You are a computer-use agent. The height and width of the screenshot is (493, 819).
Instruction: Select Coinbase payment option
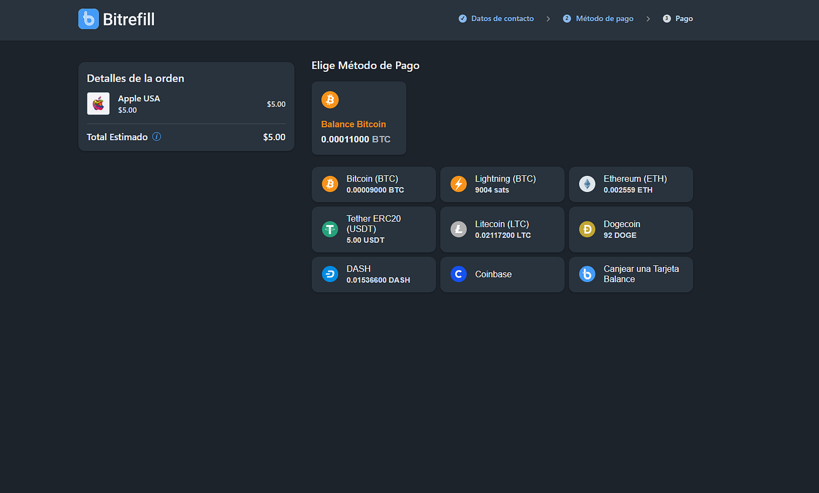pyautogui.click(x=503, y=275)
